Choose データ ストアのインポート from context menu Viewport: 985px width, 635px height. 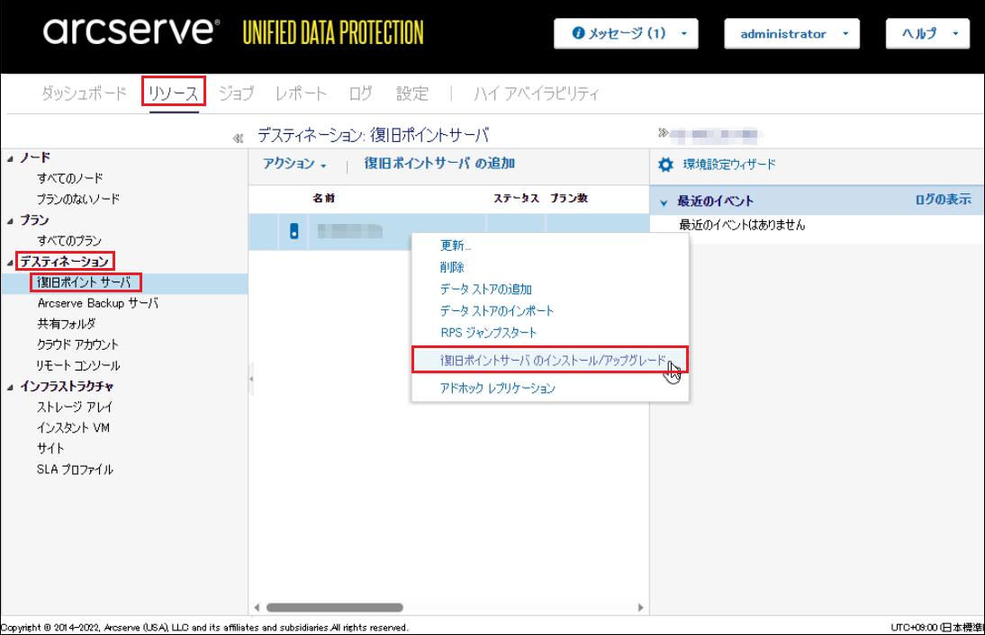(x=497, y=310)
